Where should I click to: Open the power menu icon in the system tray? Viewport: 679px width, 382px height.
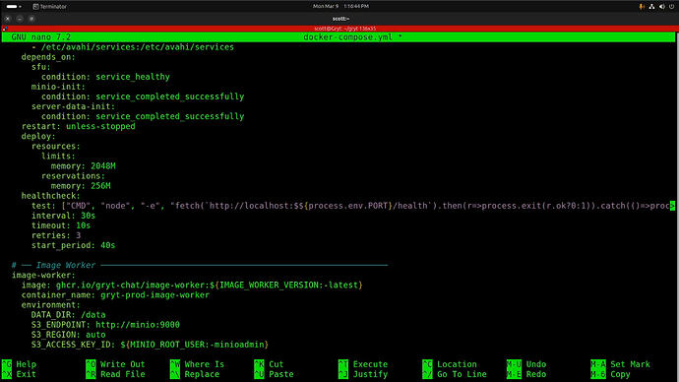[672, 7]
